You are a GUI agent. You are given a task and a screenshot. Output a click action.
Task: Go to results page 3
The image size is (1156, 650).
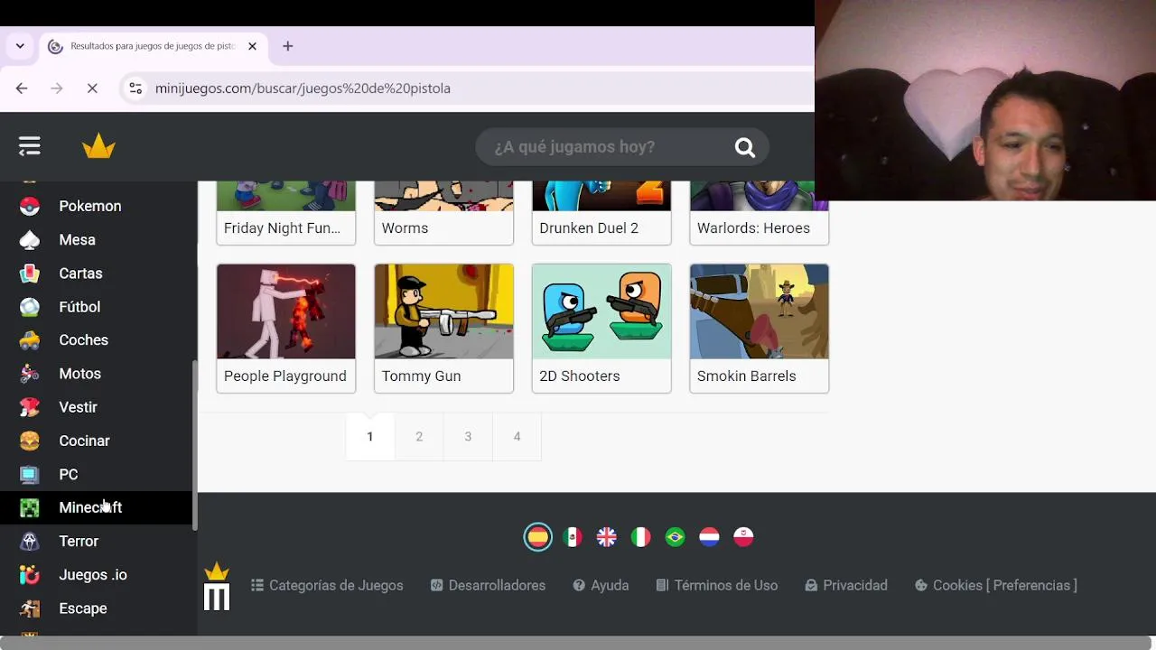pos(468,437)
